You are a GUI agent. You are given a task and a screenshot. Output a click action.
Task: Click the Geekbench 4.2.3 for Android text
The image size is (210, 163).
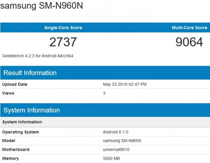click(x=38, y=56)
